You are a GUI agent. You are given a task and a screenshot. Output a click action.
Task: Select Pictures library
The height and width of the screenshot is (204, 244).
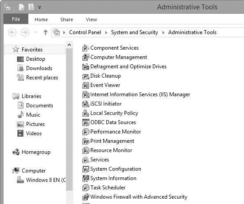click(31, 124)
